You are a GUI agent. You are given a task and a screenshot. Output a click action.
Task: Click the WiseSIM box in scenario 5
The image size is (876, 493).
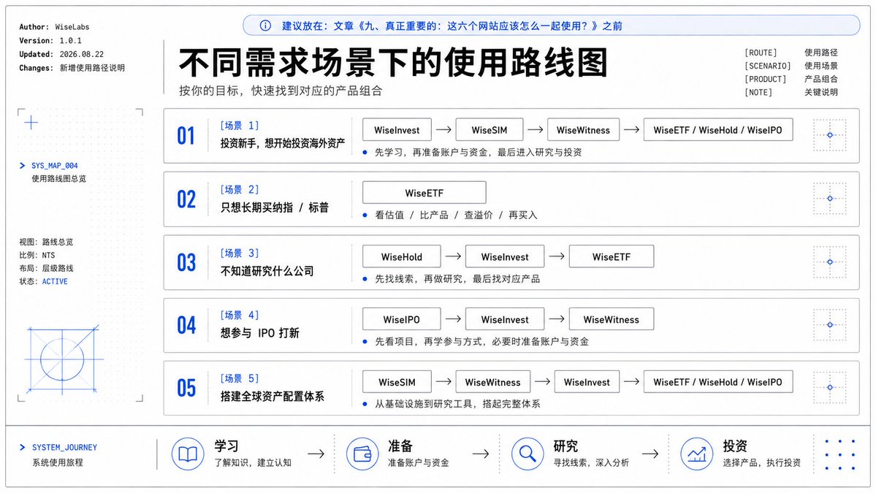tap(397, 382)
